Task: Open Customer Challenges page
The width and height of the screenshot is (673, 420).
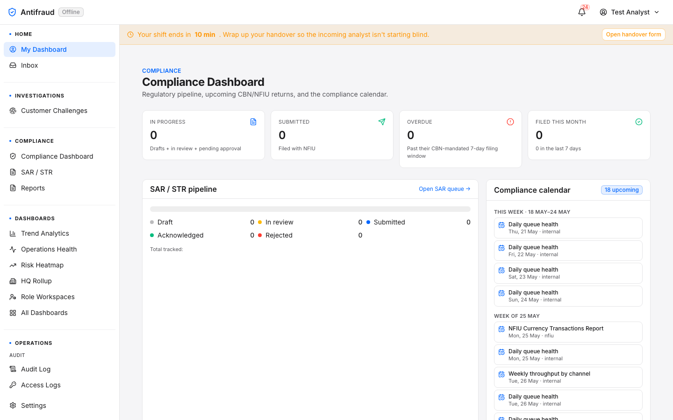Action: click(x=59, y=111)
